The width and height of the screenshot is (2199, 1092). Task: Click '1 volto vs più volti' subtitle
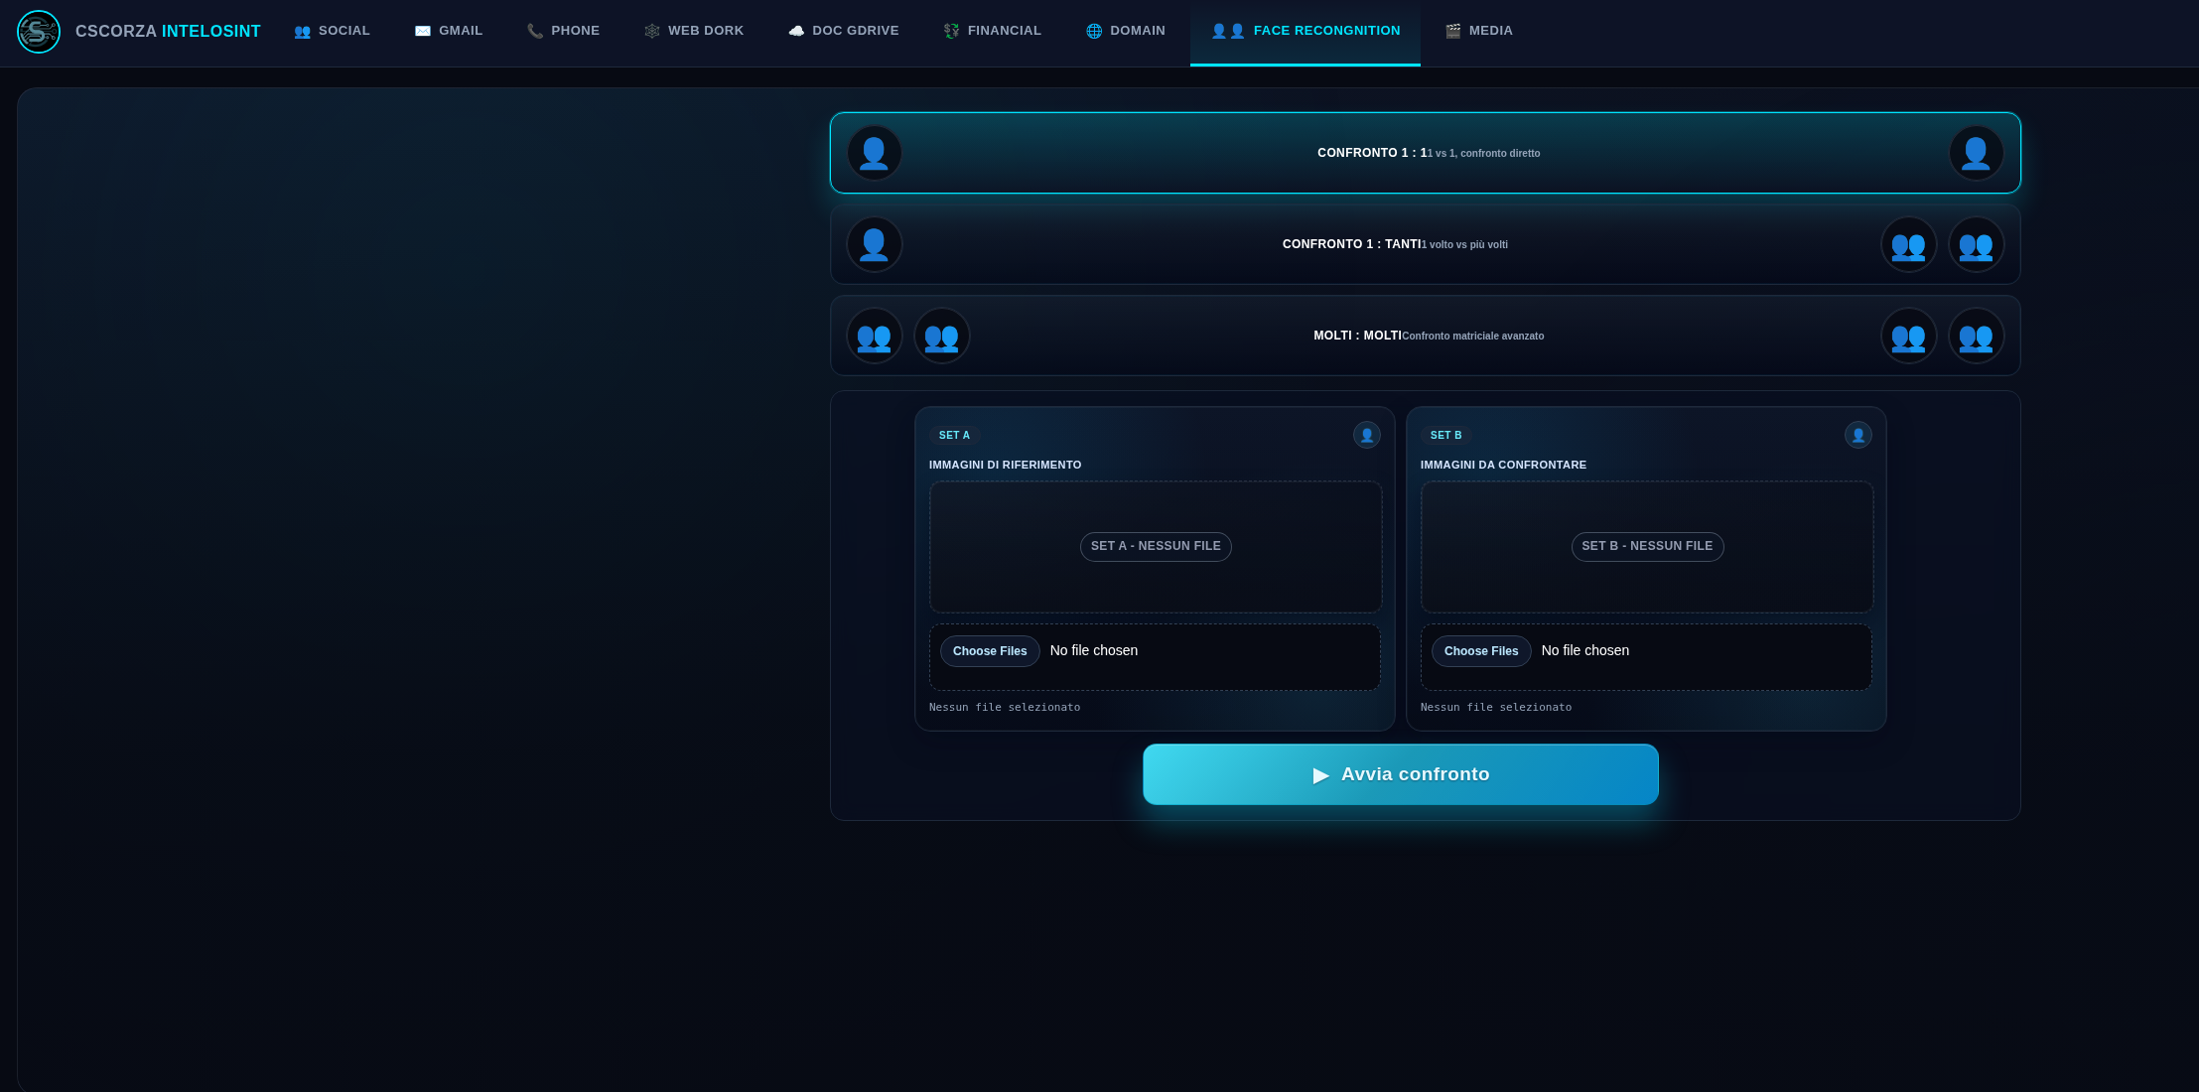[1464, 245]
